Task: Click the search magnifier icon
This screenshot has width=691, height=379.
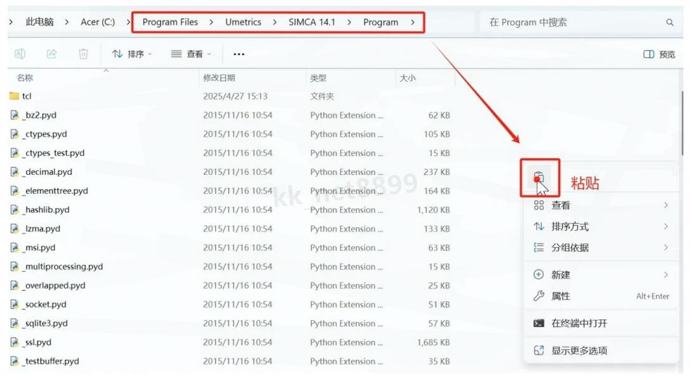Action: pyautogui.click(x=671, y=21)
